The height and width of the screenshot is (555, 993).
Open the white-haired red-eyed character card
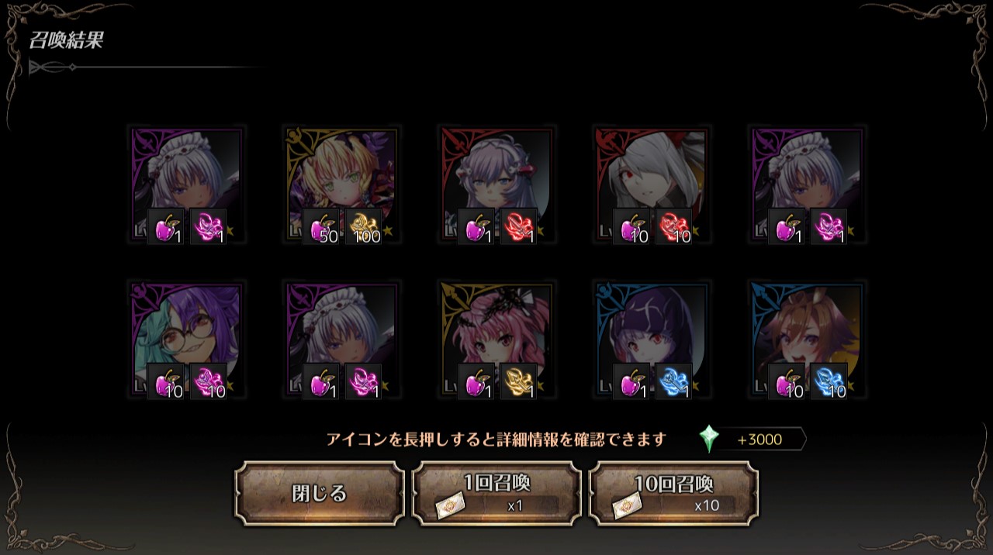pyautogui.click(x=652, y=186)
